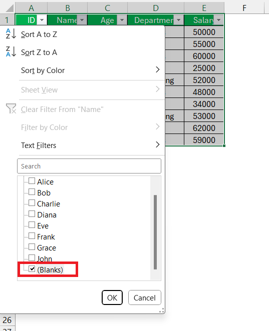This screenshot has width=269, height=331.
Task: Confirm the filter with OK
Action: (112, 297)
